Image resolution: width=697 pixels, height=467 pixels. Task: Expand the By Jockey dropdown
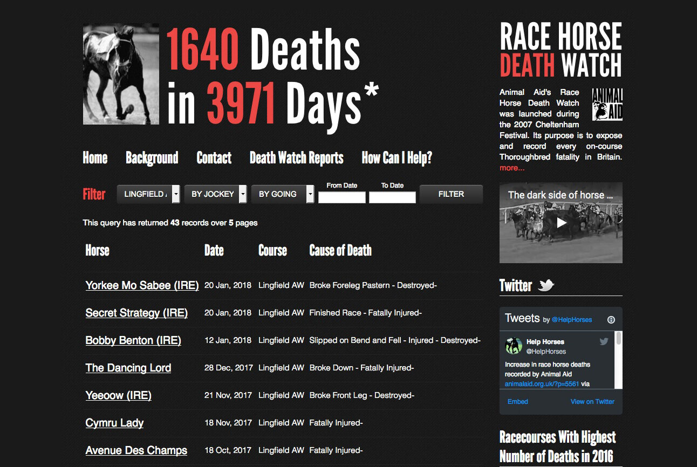(x=216, y=194)
